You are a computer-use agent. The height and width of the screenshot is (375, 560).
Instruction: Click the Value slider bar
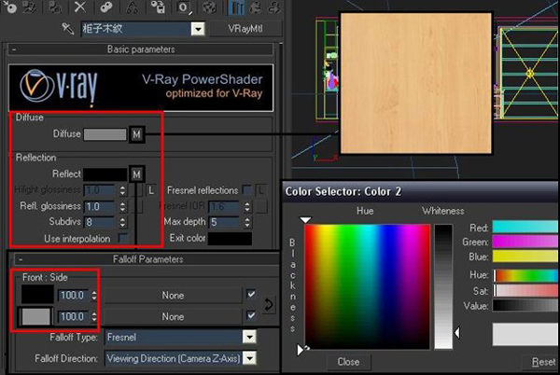[525, 305]
